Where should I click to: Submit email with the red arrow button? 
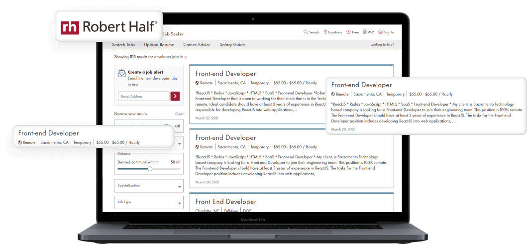point(175,96)
